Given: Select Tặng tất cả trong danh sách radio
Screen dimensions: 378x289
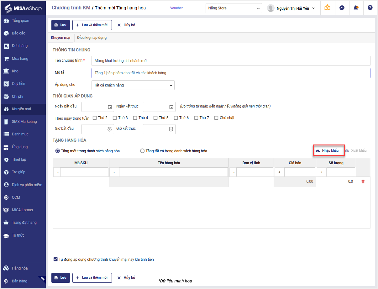Looking at the screenshot, I should click(x=142, y=151).
